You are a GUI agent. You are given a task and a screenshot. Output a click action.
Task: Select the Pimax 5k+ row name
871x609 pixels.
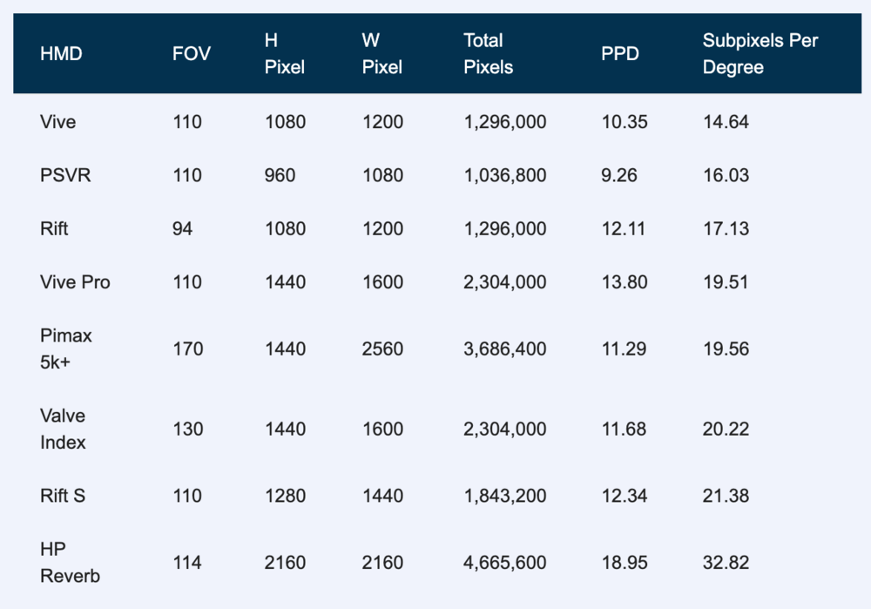click(66, 348)
